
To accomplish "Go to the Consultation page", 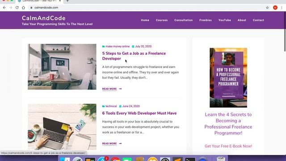I will pyautogui.click(x=184, y=20).
